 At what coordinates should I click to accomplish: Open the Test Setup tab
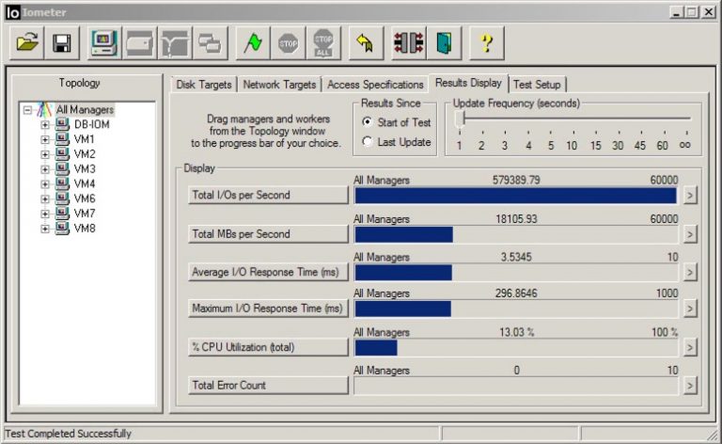pyautogui.click(x=537, y=85)
